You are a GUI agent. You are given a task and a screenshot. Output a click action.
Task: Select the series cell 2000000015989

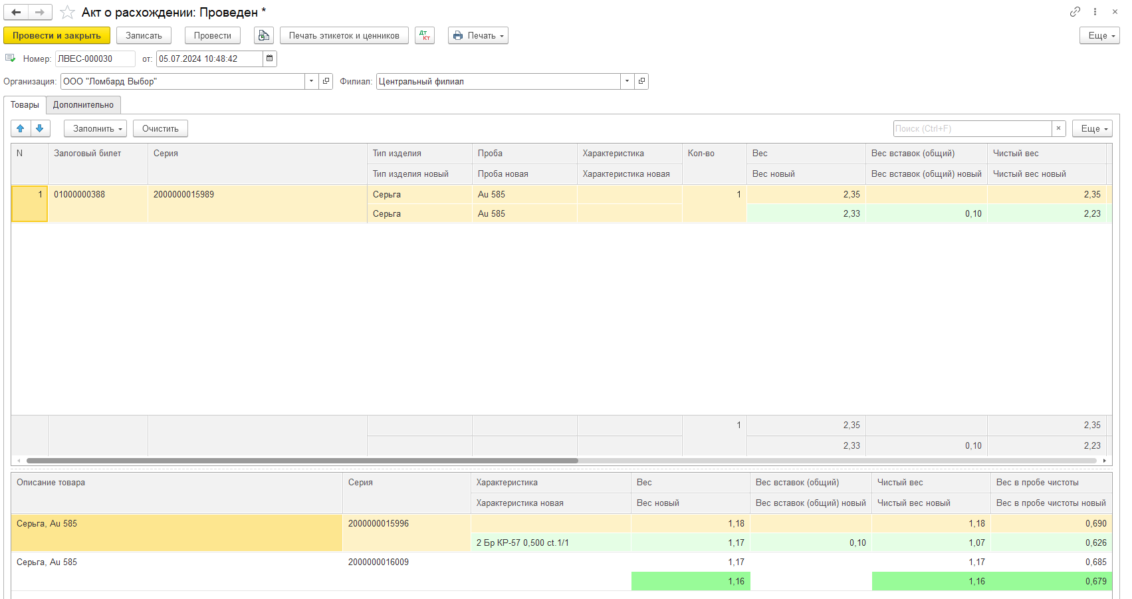(257, 203)
